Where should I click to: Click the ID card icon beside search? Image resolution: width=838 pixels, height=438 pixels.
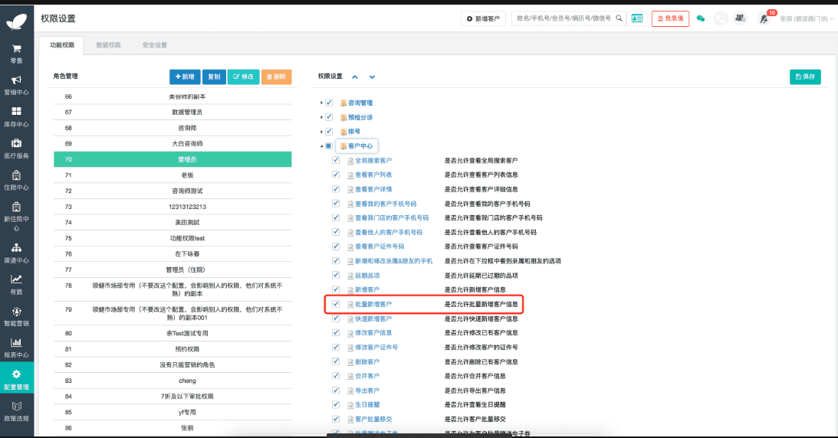[x=636, y=18]
